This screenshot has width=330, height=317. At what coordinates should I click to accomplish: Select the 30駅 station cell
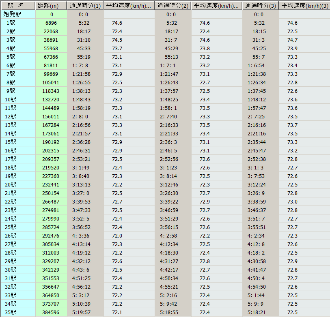pyautogui.click(x=18, y=270)
